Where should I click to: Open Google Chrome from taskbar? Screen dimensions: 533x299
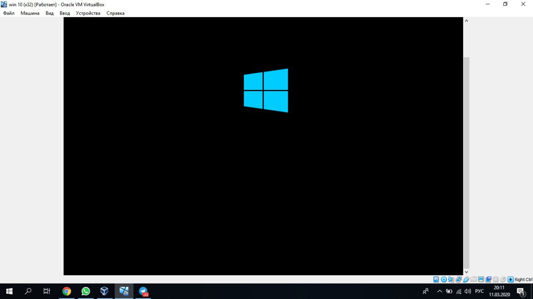67,291
